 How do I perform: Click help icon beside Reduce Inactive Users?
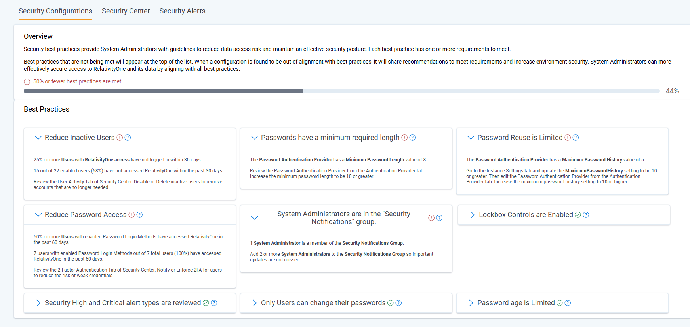[128, 138]
